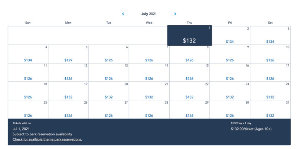Pick Friday July 30 at $126
This screenshot has height=149, width=297.
(x=230, y=109)
